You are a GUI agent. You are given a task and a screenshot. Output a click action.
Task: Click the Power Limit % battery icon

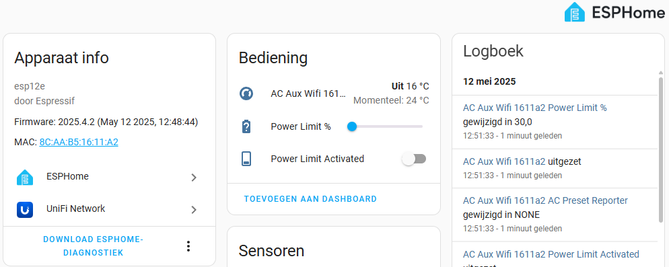click(246, 126)
